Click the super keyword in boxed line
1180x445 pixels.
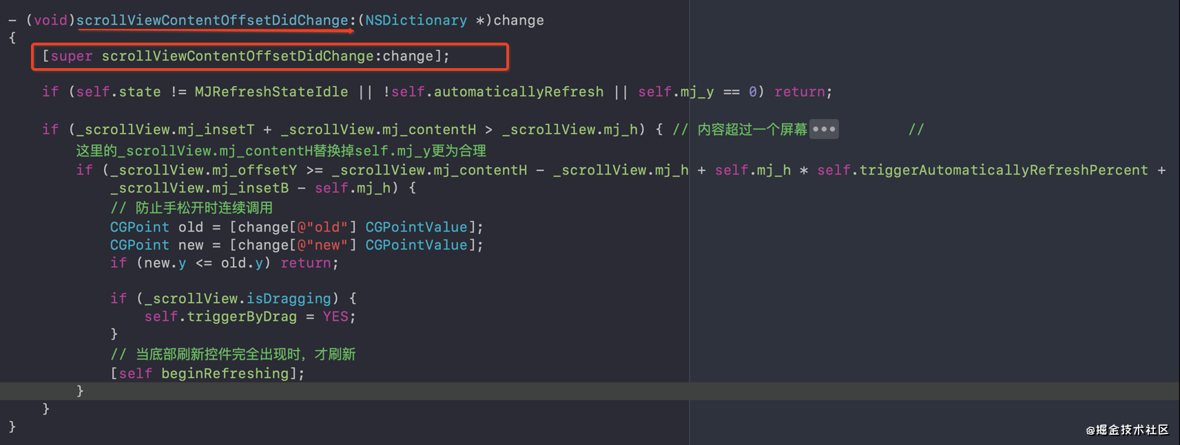coord(72,56)
